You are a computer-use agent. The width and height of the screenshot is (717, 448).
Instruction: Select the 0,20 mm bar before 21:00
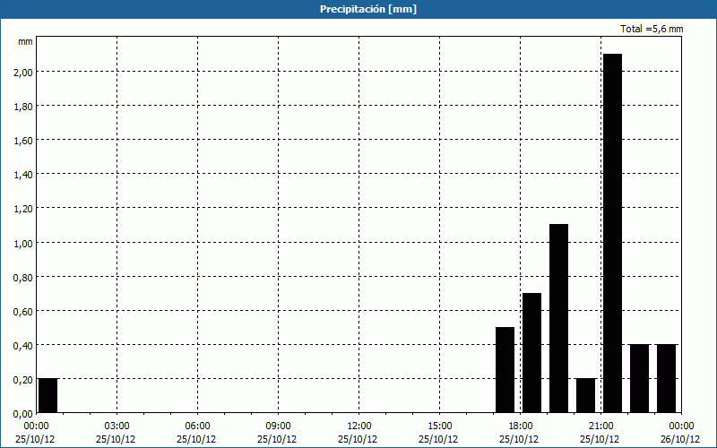tap(586, 396)
